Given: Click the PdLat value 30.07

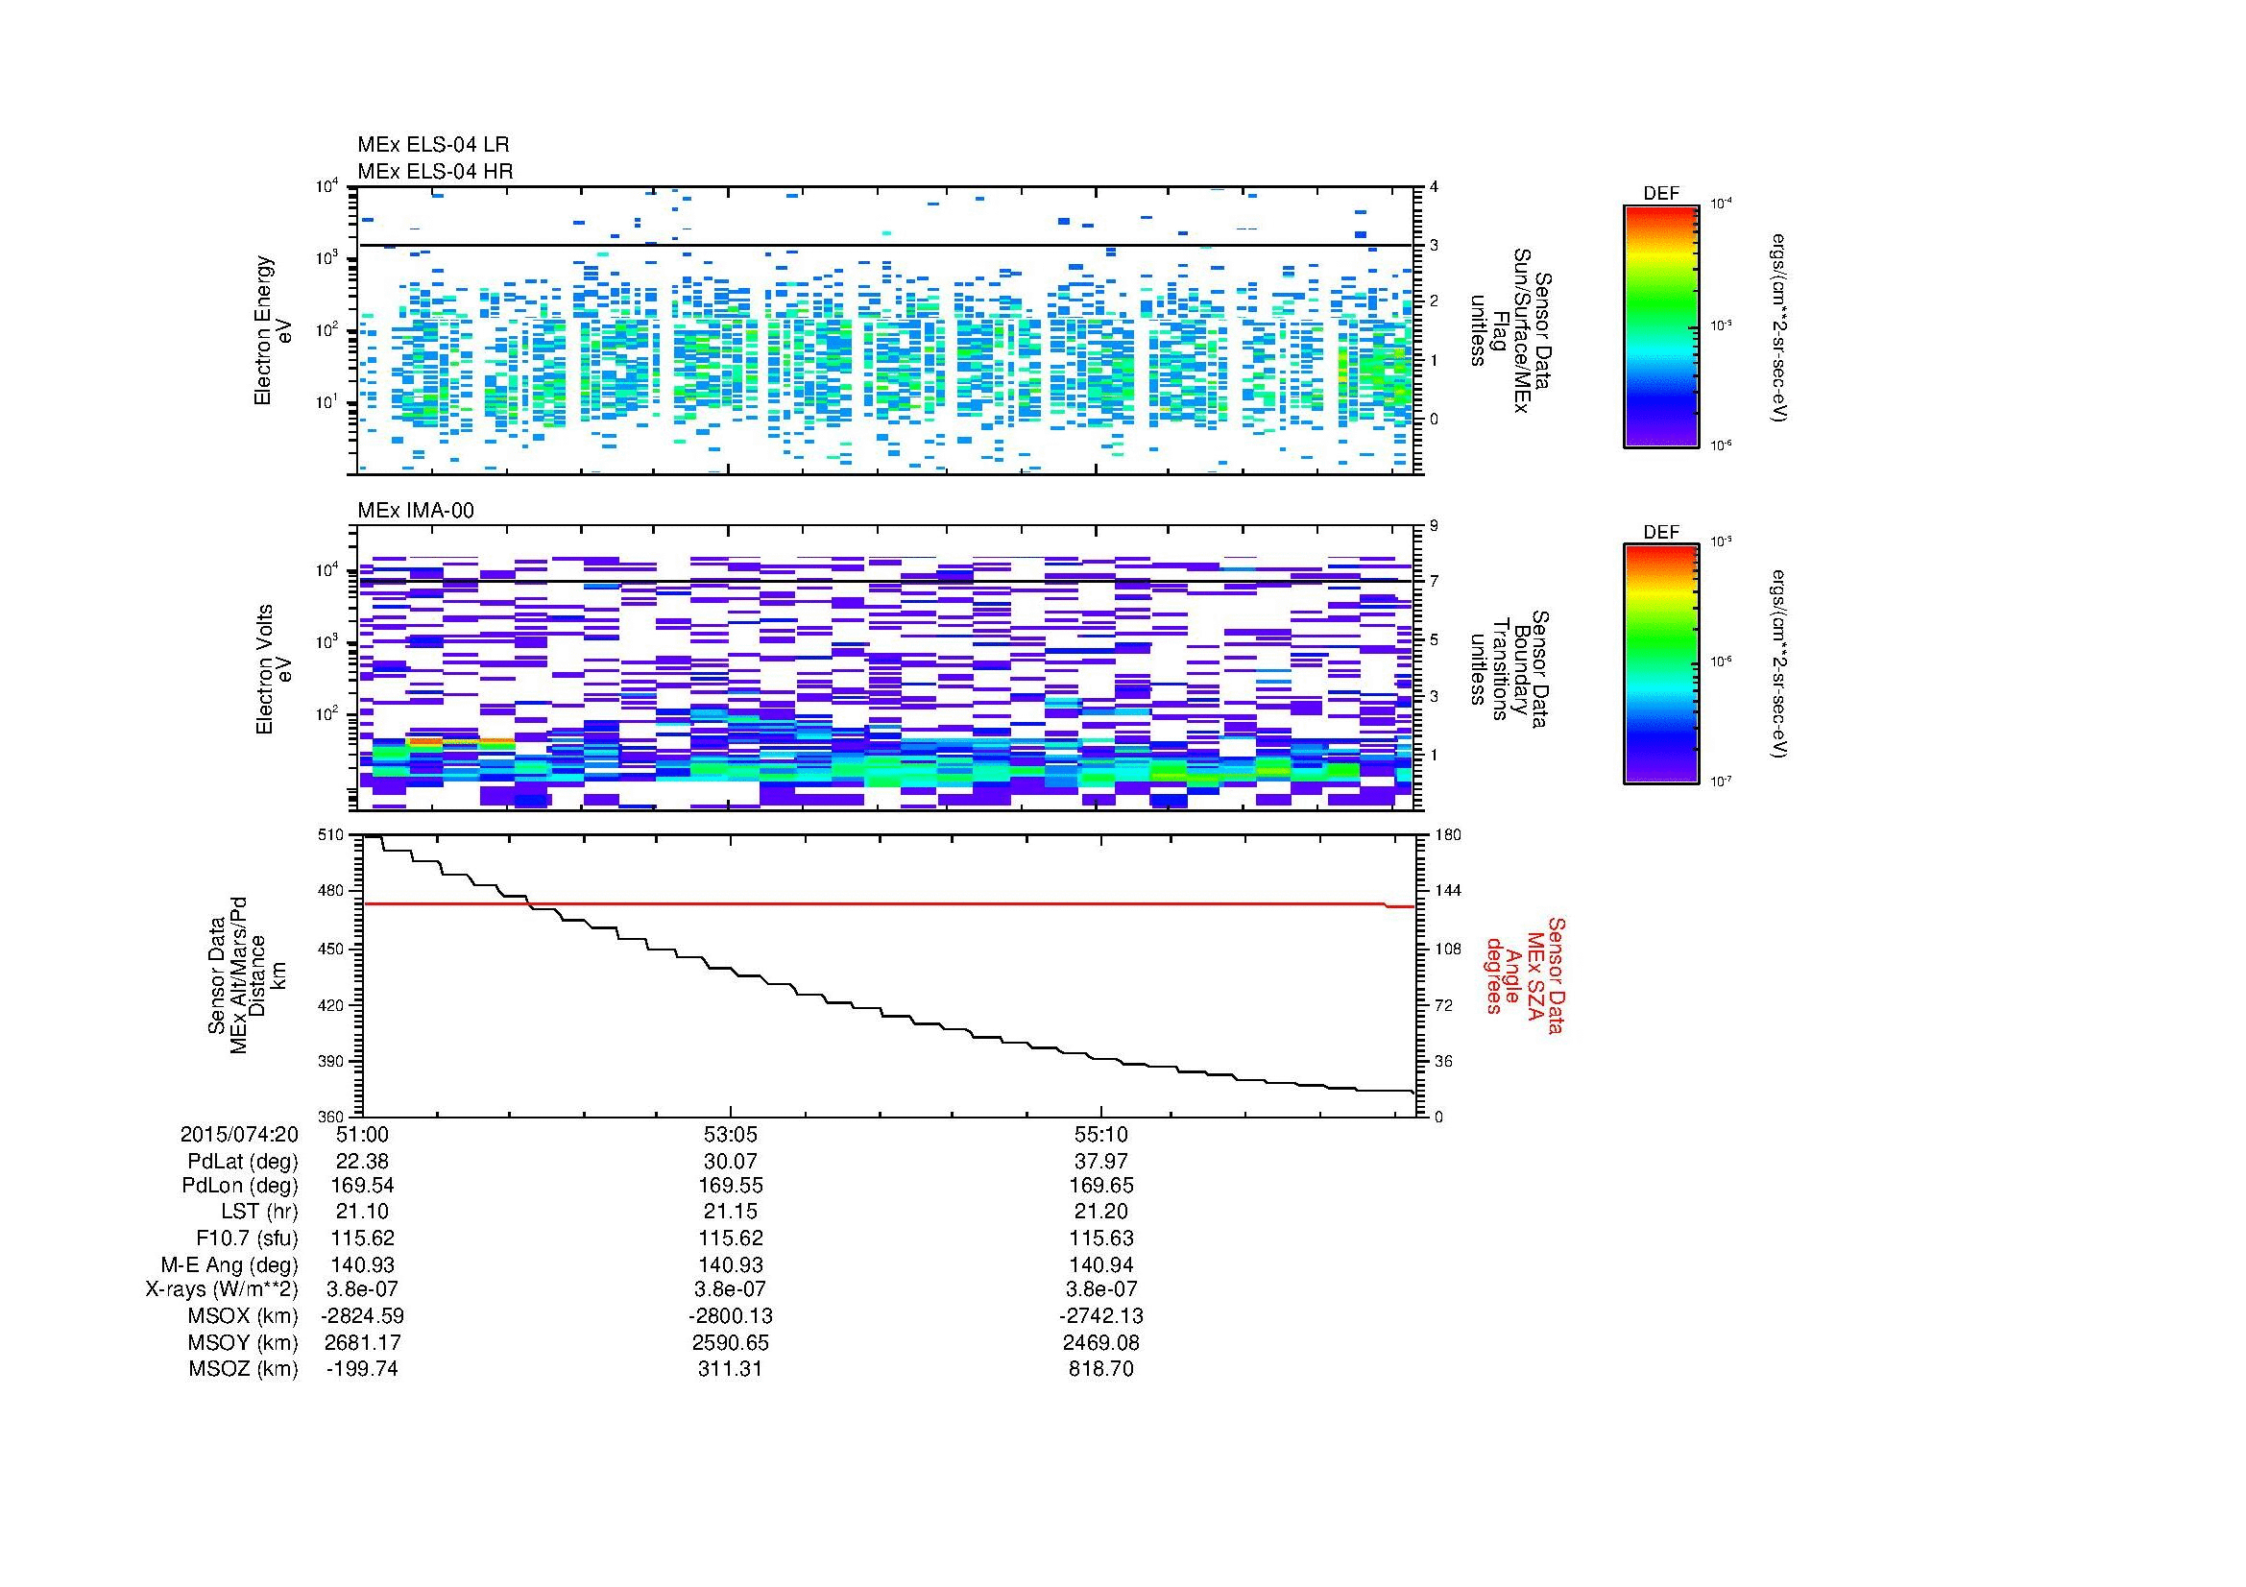Looking at the screenshot, I should [731, 1162].
